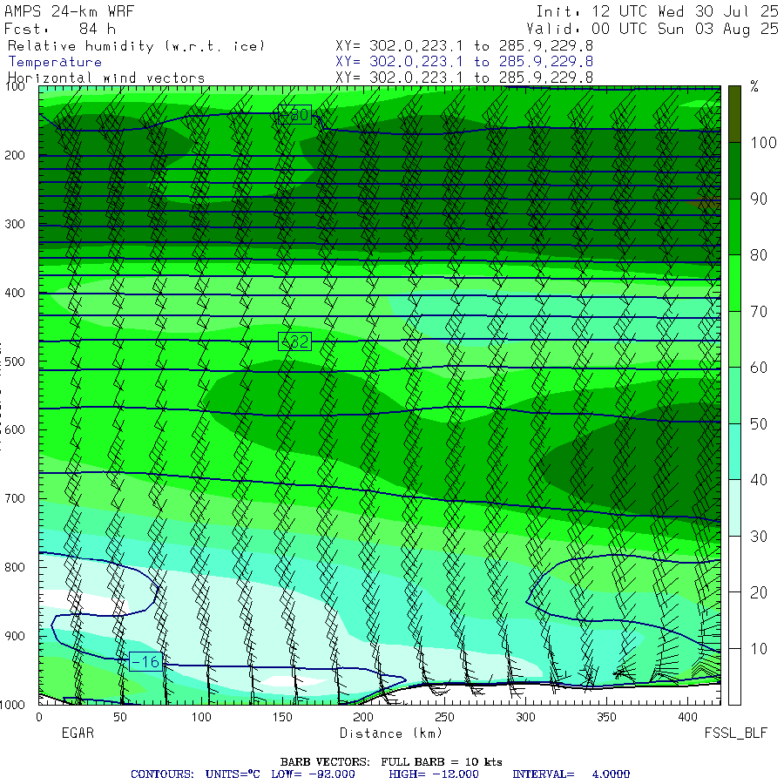Click the 400 pressure axis label
This screenshot has width=784, height=784.
[x=15, y=293]
